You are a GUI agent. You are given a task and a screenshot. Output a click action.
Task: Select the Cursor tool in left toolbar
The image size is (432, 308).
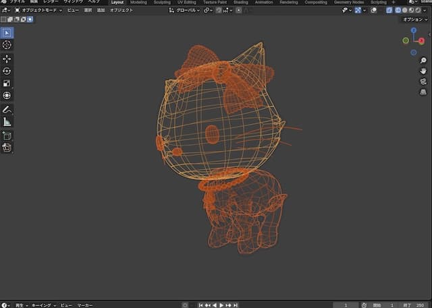click(7, 44)
